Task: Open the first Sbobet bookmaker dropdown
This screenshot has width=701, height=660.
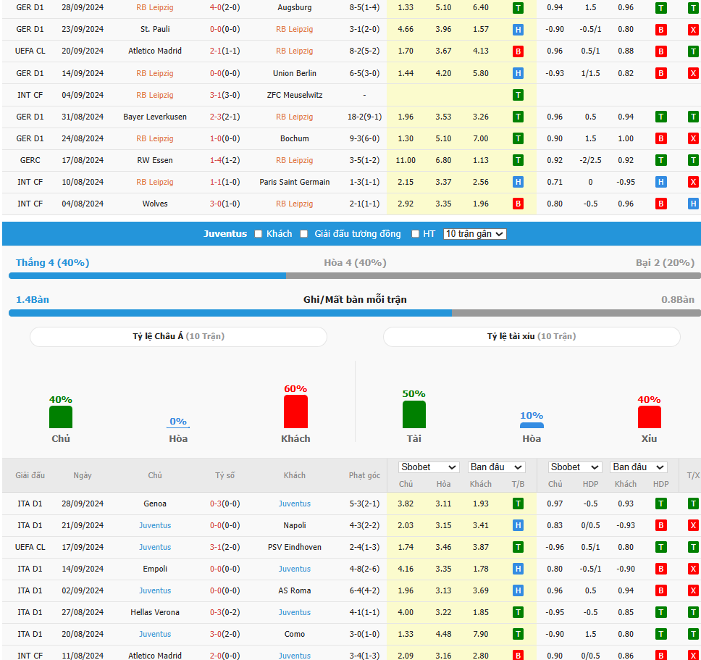Action: click(428, 467)
